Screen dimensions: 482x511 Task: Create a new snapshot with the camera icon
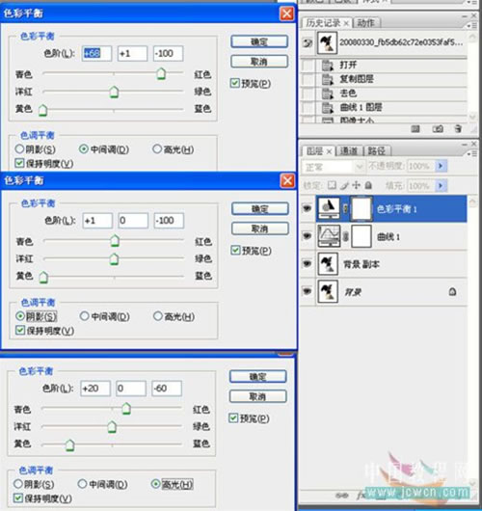click(x=438, y=129)
